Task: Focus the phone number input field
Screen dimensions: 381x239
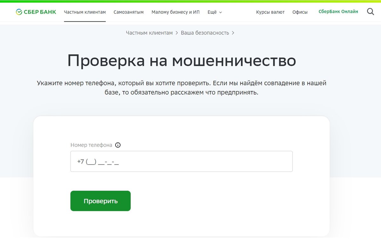Action: pyautogui.click(x=181, y=161)
